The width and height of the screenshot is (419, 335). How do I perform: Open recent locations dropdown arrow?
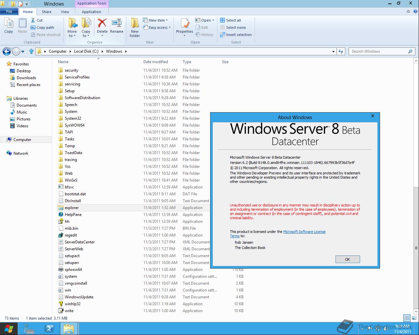23,51
